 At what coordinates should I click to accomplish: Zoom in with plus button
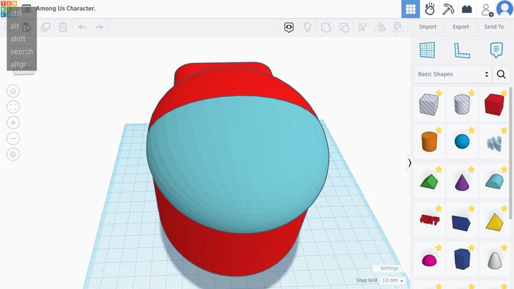[13, 123]
